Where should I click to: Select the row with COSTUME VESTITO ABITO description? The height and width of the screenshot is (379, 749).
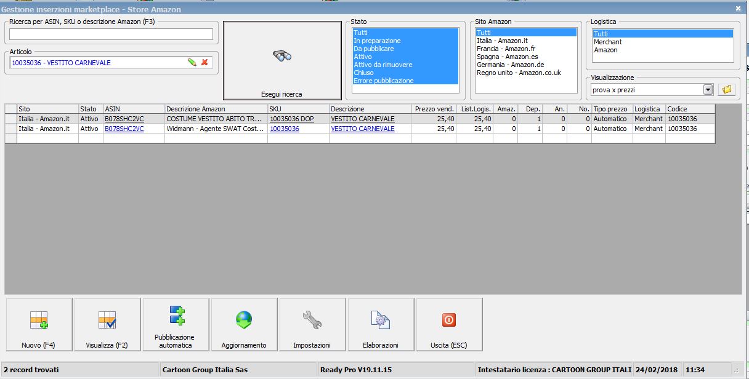tap(360, 119)
